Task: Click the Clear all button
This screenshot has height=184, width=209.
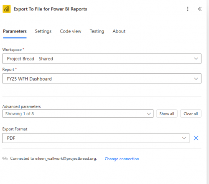Action: pyautogui.click(x=191, y=113)
